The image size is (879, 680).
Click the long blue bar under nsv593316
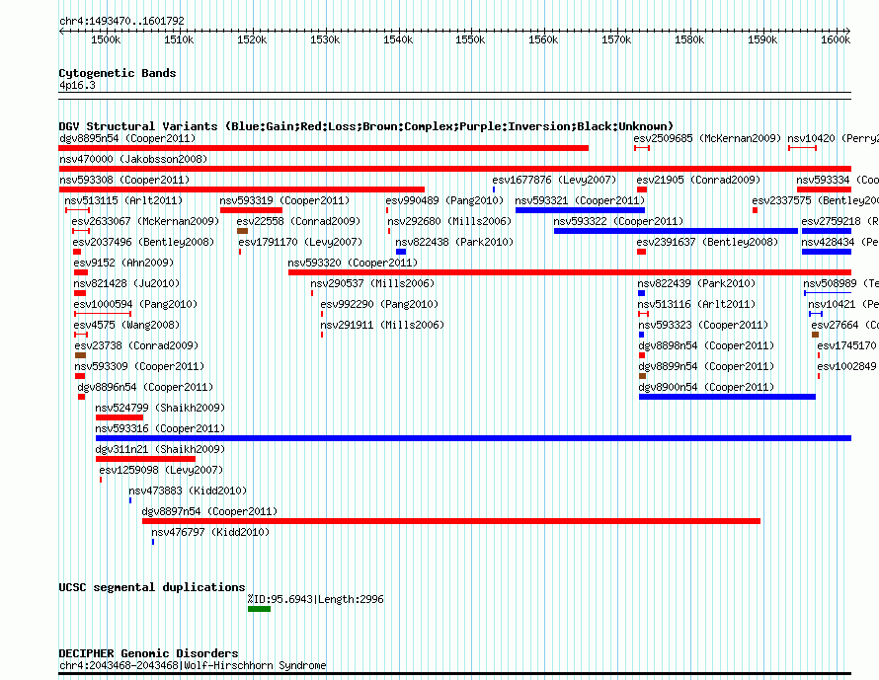click(x=473, y=438)
